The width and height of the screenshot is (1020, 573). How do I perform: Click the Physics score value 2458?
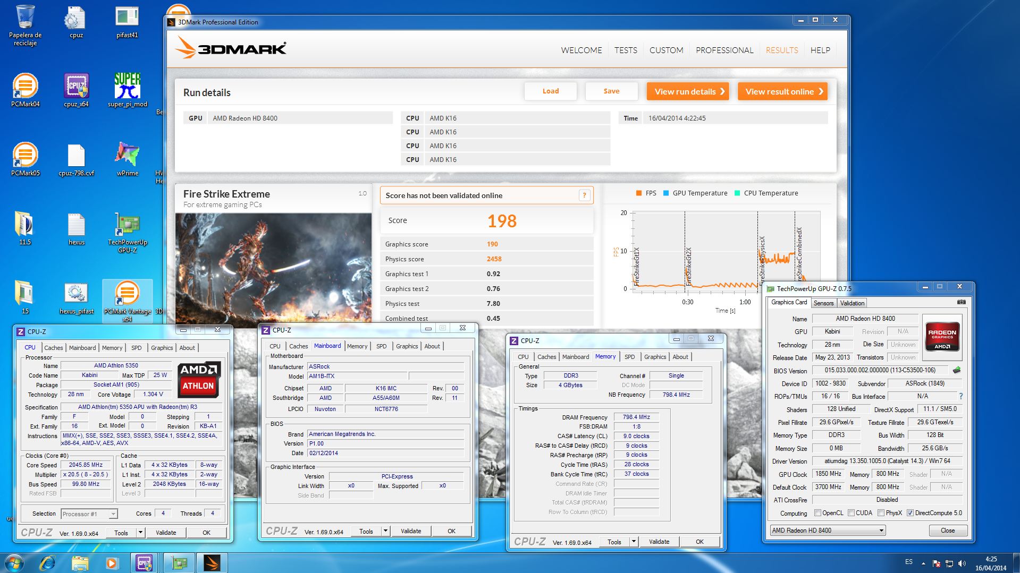click(x=494, y=259)
